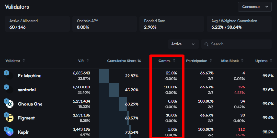Open the Chorus One validator
This screenshot has height=138, width=277.
pos(30,104)
